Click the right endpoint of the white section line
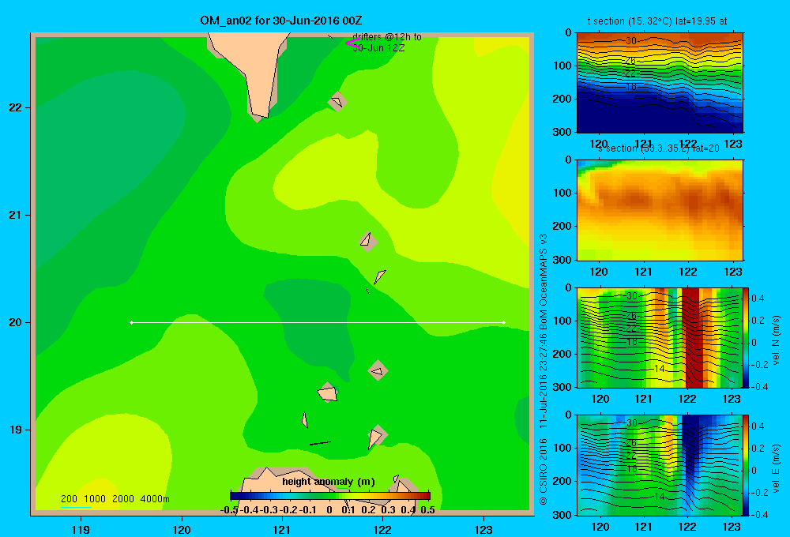This screenshot has height=537, width=790. [504, 322]
